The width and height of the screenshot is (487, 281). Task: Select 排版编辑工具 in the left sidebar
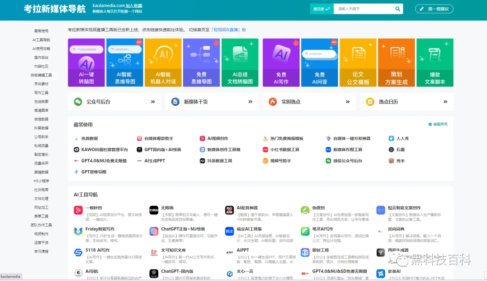[41, 75]
